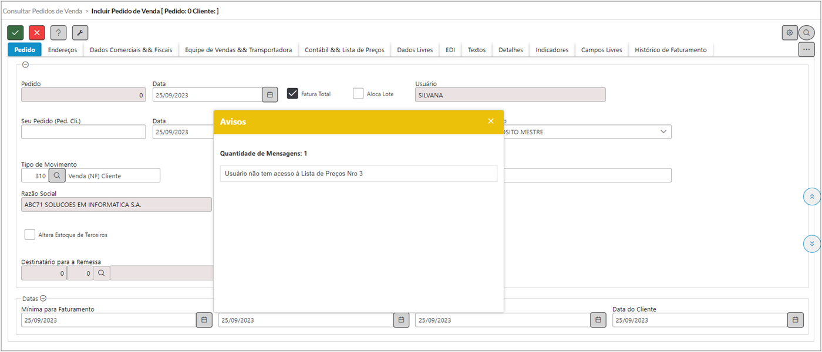Click the double chevron down button
Viewport: 822px width, 352px height.
coord(811,243)
